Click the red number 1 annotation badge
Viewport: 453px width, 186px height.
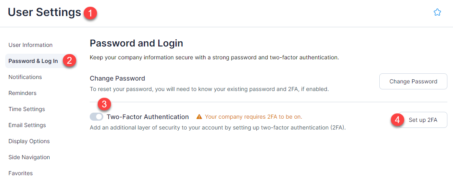(x=91, y=13)
